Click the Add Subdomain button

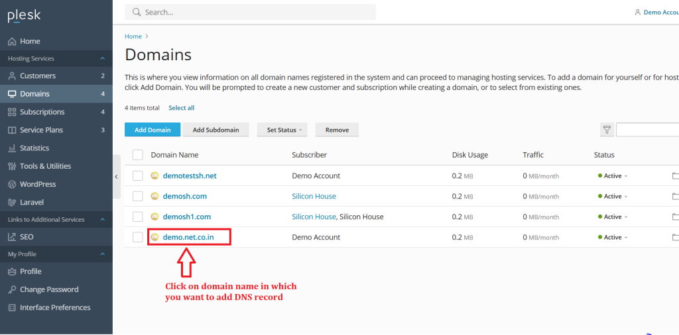(216, 130)
